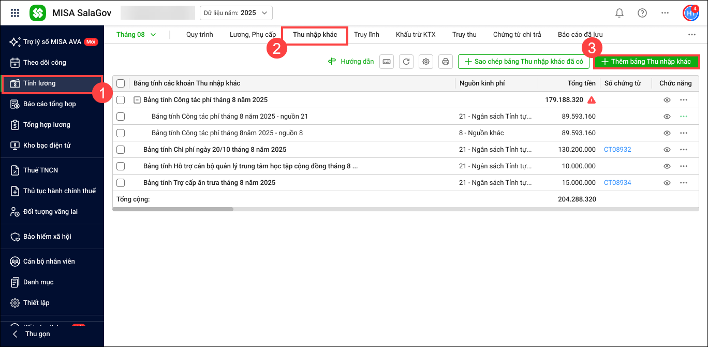The image size is (708, 347).
Task: View Bảng tính Trợ cấp ăn trưa row
Action: (667, 183)
